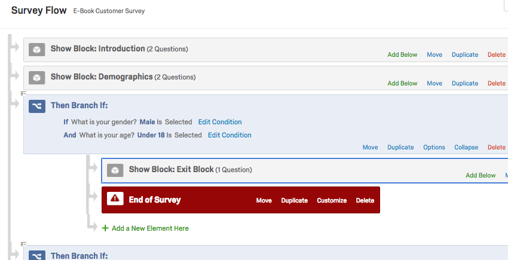Image resolution: width=508 pixels, height=260 pixels.
Task: Edit Condition for the age Under 18 rule
Action: click(x=229, y=135)
